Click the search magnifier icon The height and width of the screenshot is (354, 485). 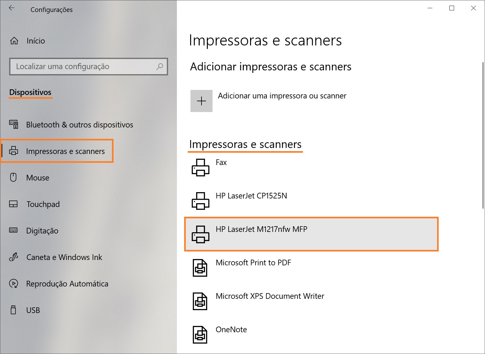[160, 67]
